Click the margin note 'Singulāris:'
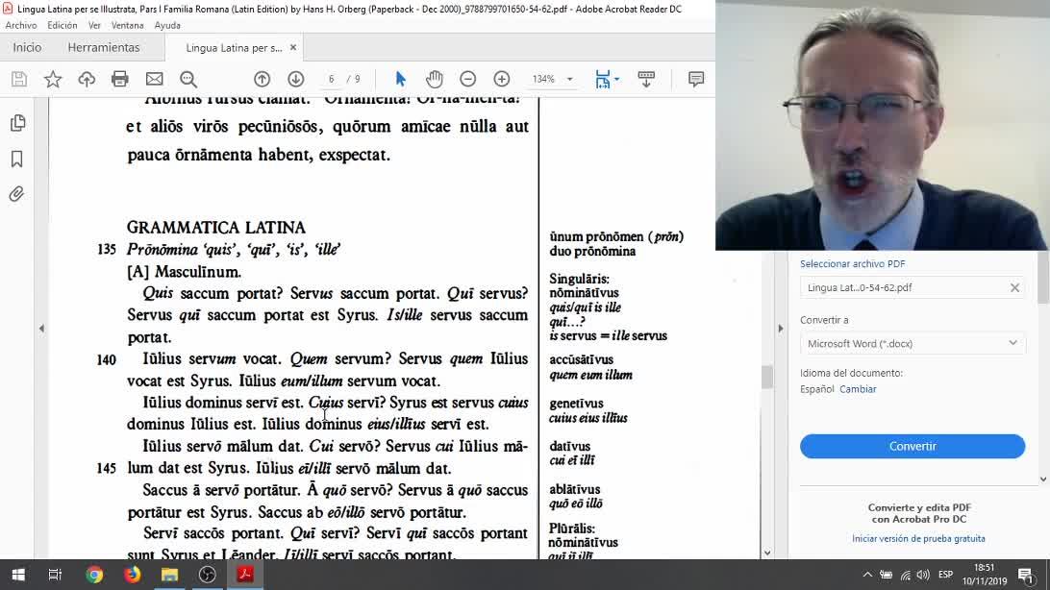This screenshot has height=590, width=1050. coord(579,279)
